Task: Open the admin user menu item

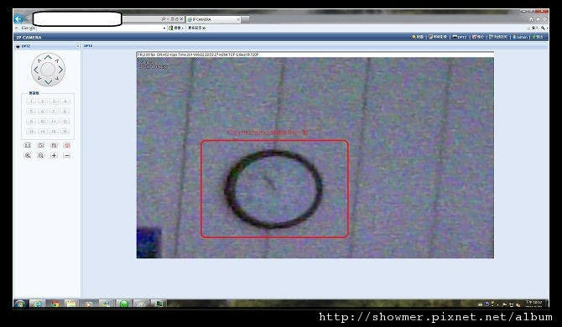Action: point(520,37)
